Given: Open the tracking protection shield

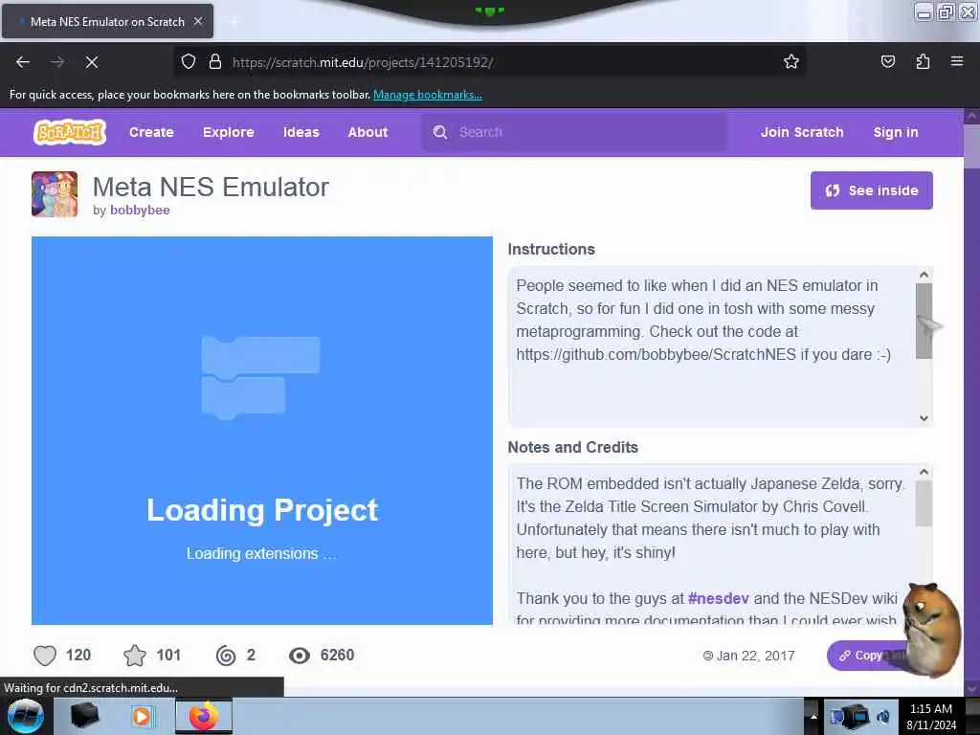Looking at the screenshot, I should (x=189, y=62).
